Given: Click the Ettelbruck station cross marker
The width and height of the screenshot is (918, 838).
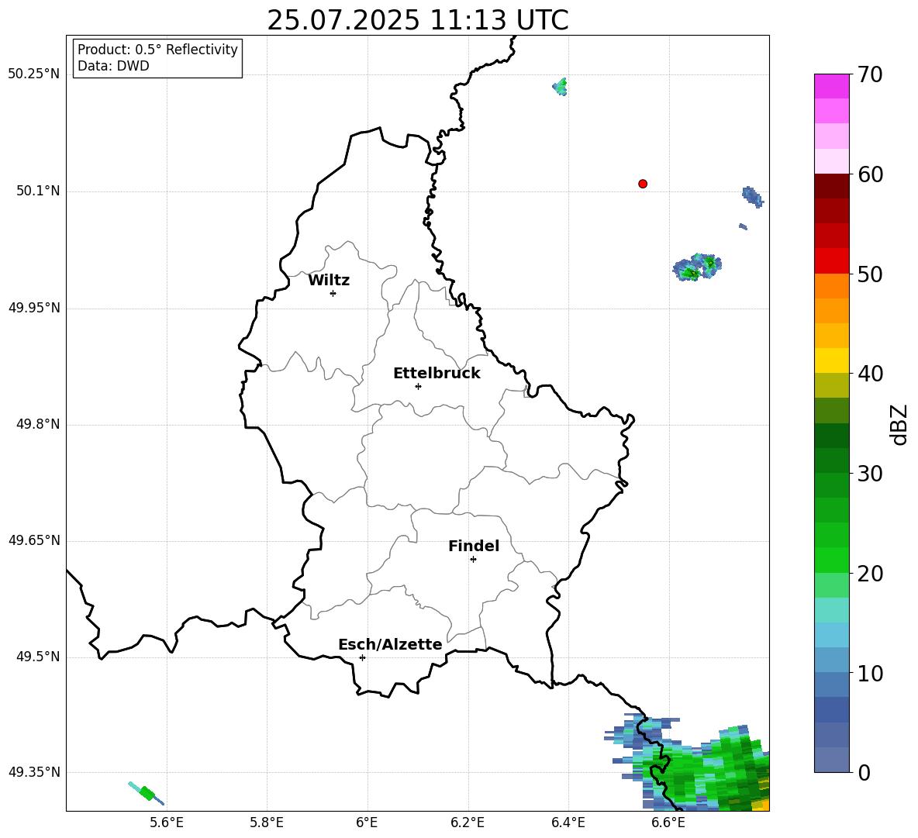Looking at the screenshot, I should coord(418,386).
